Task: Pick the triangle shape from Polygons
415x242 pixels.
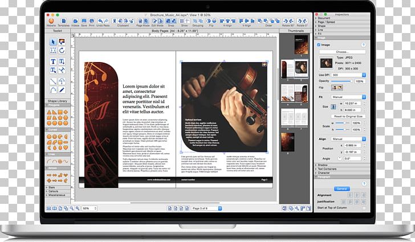Action: click(49, 112)
